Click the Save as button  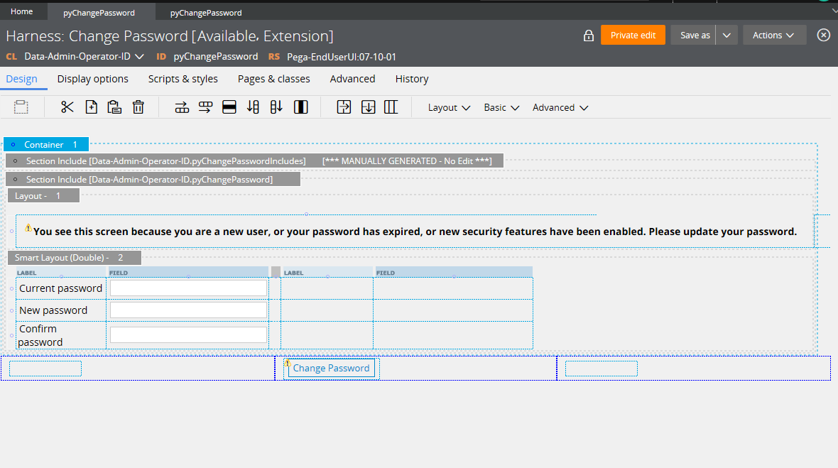point(695,36)
